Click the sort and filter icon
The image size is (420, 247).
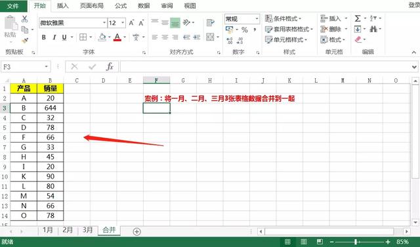coord(373,18)
